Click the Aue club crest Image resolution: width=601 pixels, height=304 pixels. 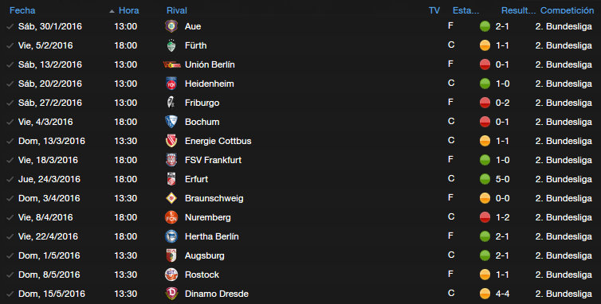tap(171, 26)
